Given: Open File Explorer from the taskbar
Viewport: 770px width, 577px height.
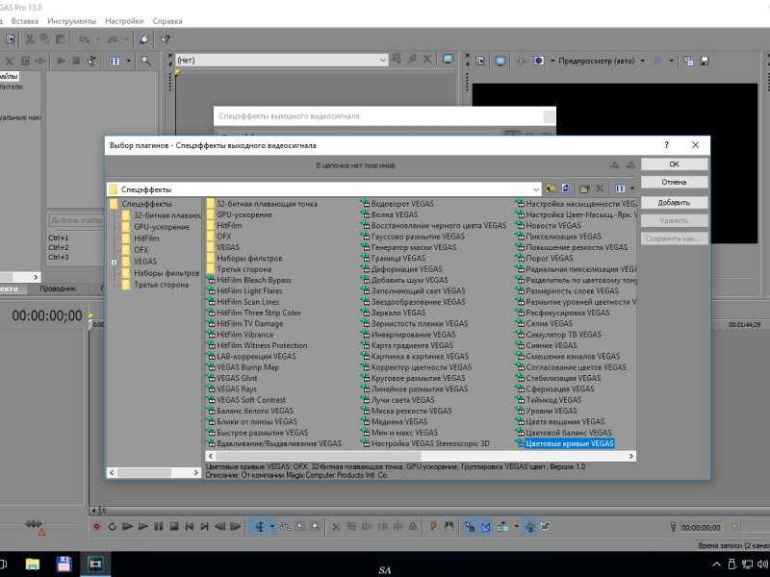Looking at the screenshot, I should coord(33,564).
